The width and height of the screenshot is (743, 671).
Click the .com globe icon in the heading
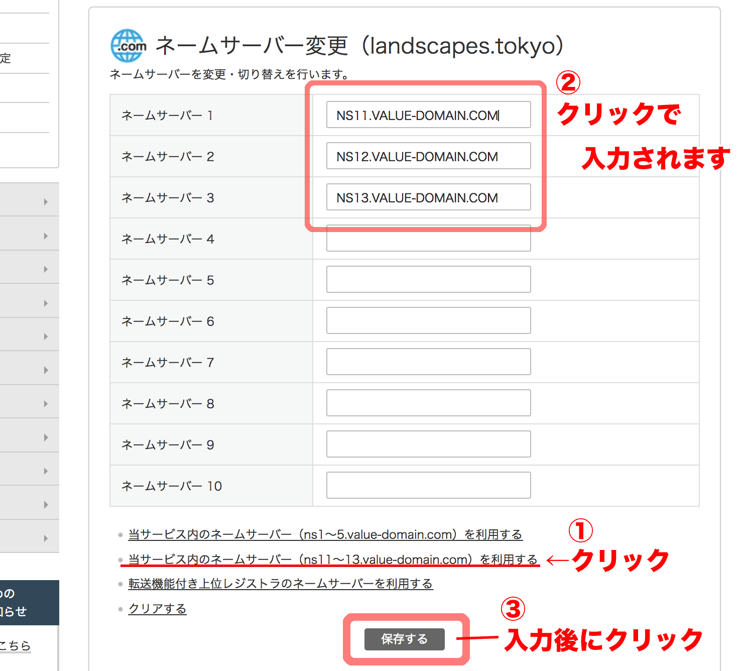tap(128, 46)
